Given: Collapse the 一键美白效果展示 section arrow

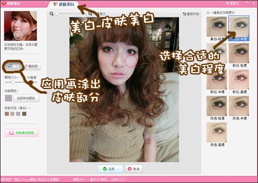Looking at the screenshot, I should coord(208,12).
